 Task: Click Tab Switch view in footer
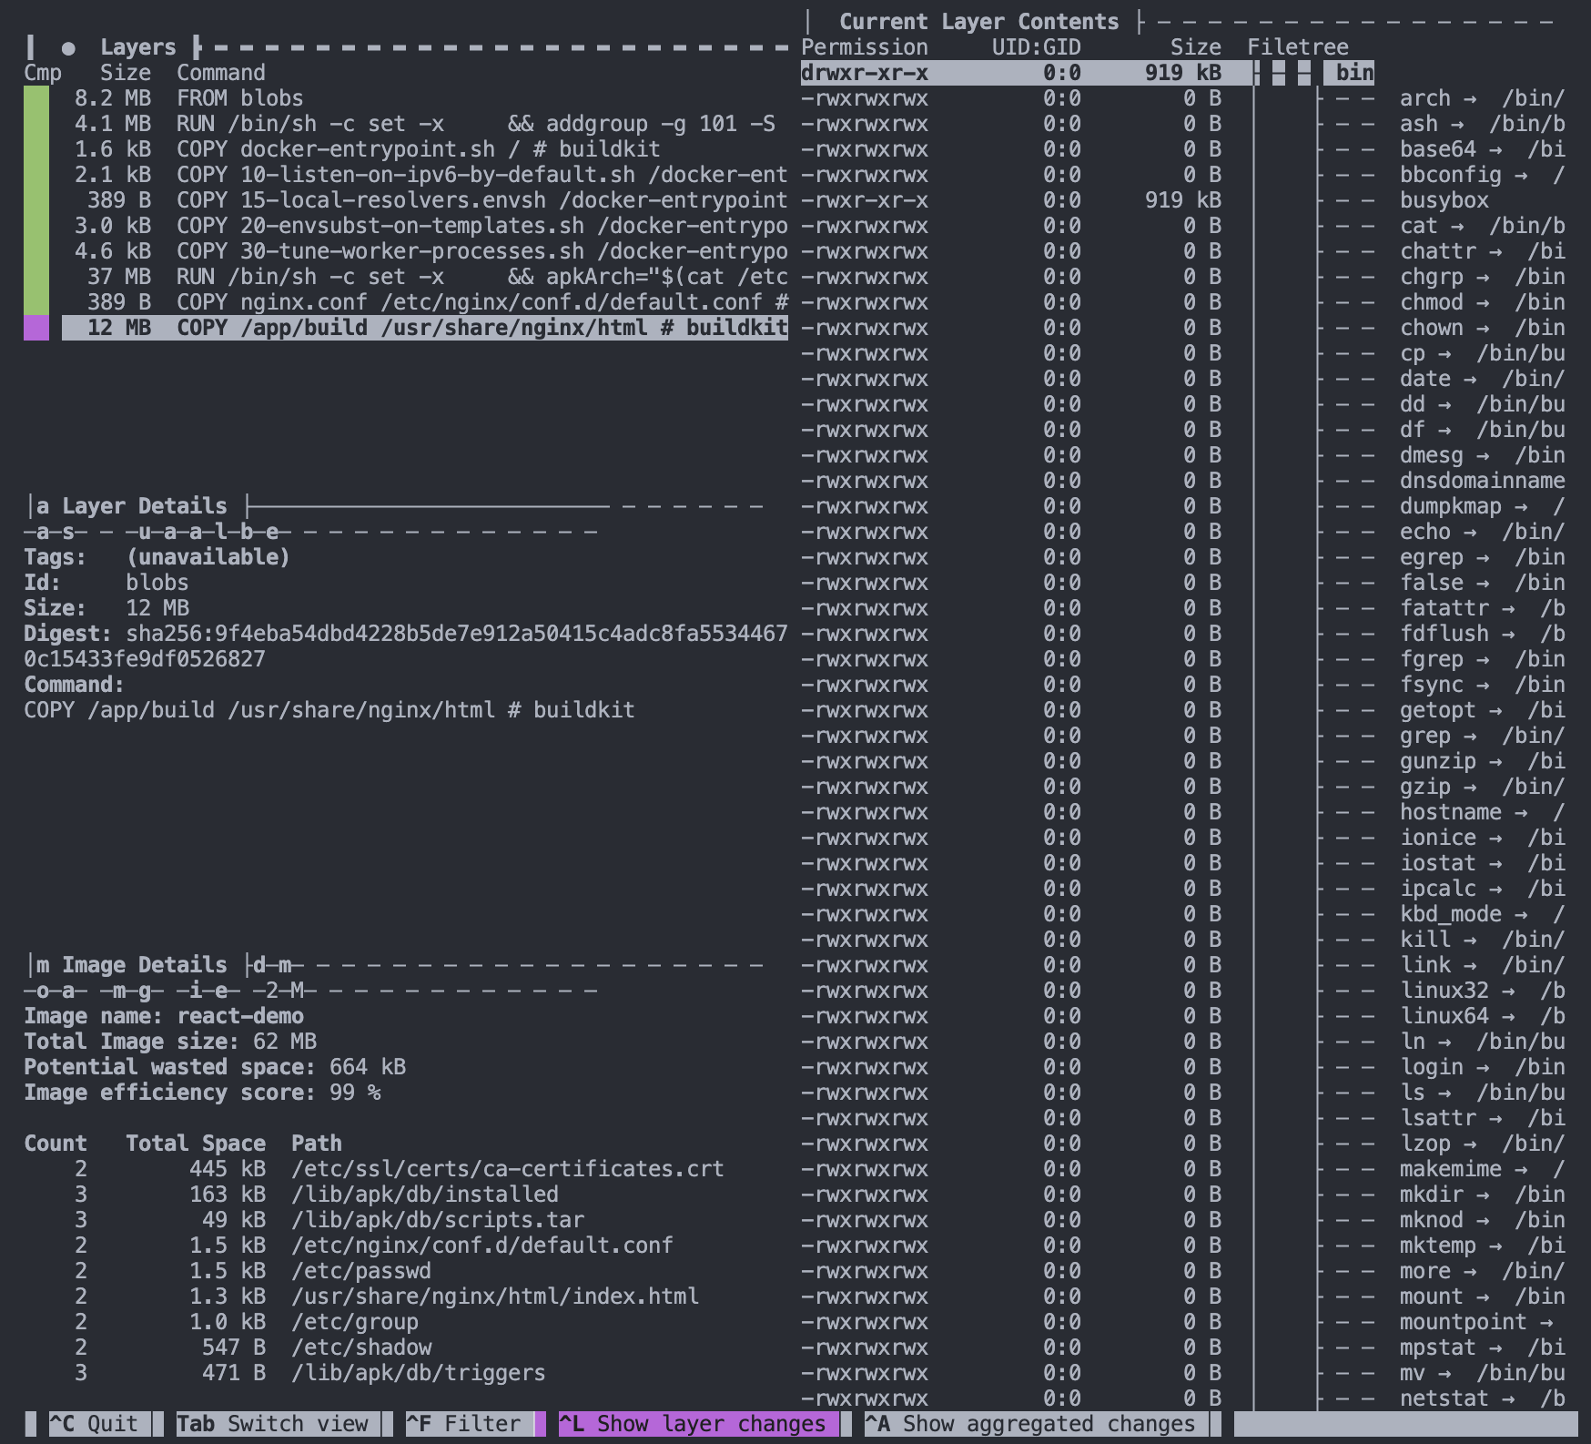(x=272, y=1424)
